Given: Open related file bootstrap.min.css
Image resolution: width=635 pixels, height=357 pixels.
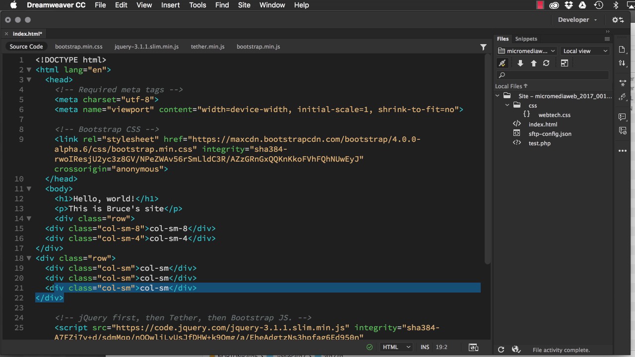Looking at the screenshot, I should pyautogui.click(x=79, y=47).
